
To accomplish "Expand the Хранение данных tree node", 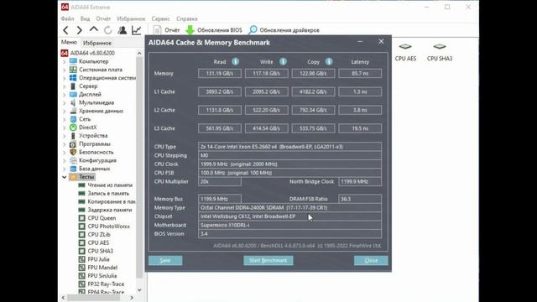I will 65,111.
